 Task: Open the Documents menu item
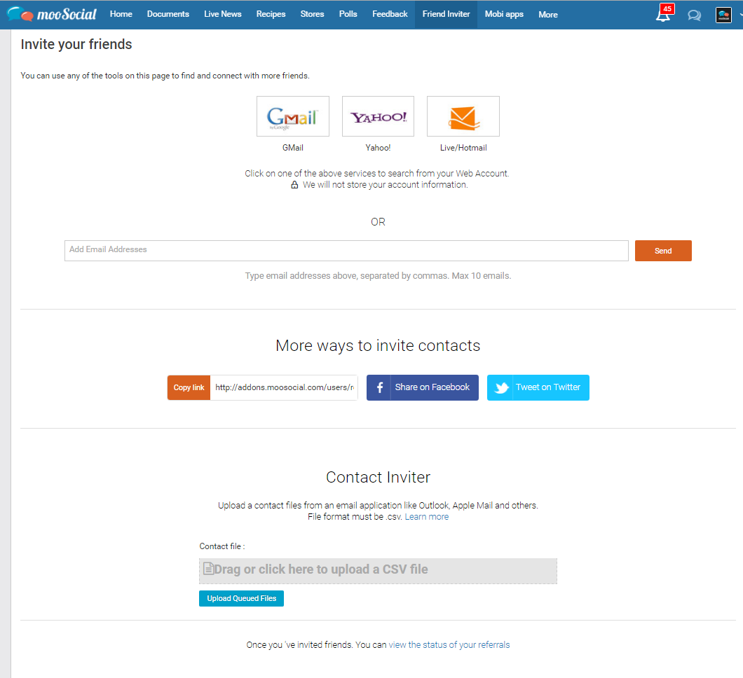pos(168,14)
